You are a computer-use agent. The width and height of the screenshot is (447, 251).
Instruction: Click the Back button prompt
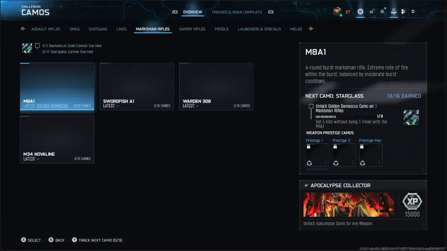[x=56, y=240]
